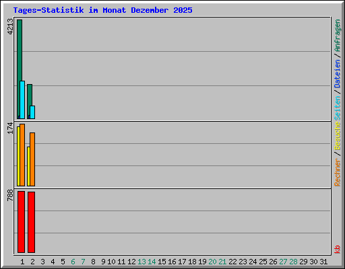Click green weekend day label 13
345x269 pixels.
pyautogui.click(x=142, y=262)
